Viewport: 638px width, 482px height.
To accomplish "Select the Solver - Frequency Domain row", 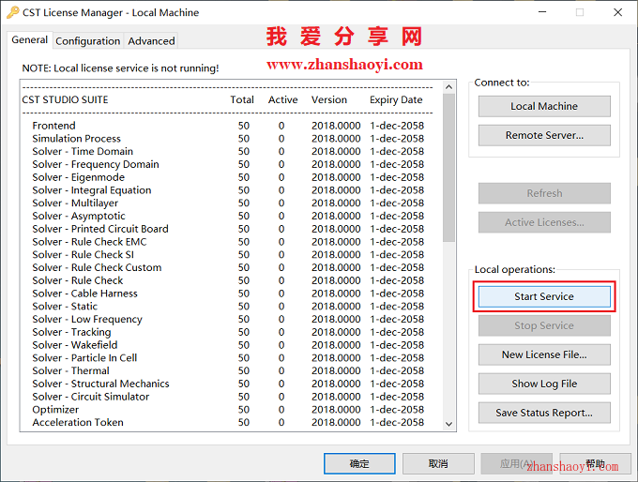I will 228,164.
